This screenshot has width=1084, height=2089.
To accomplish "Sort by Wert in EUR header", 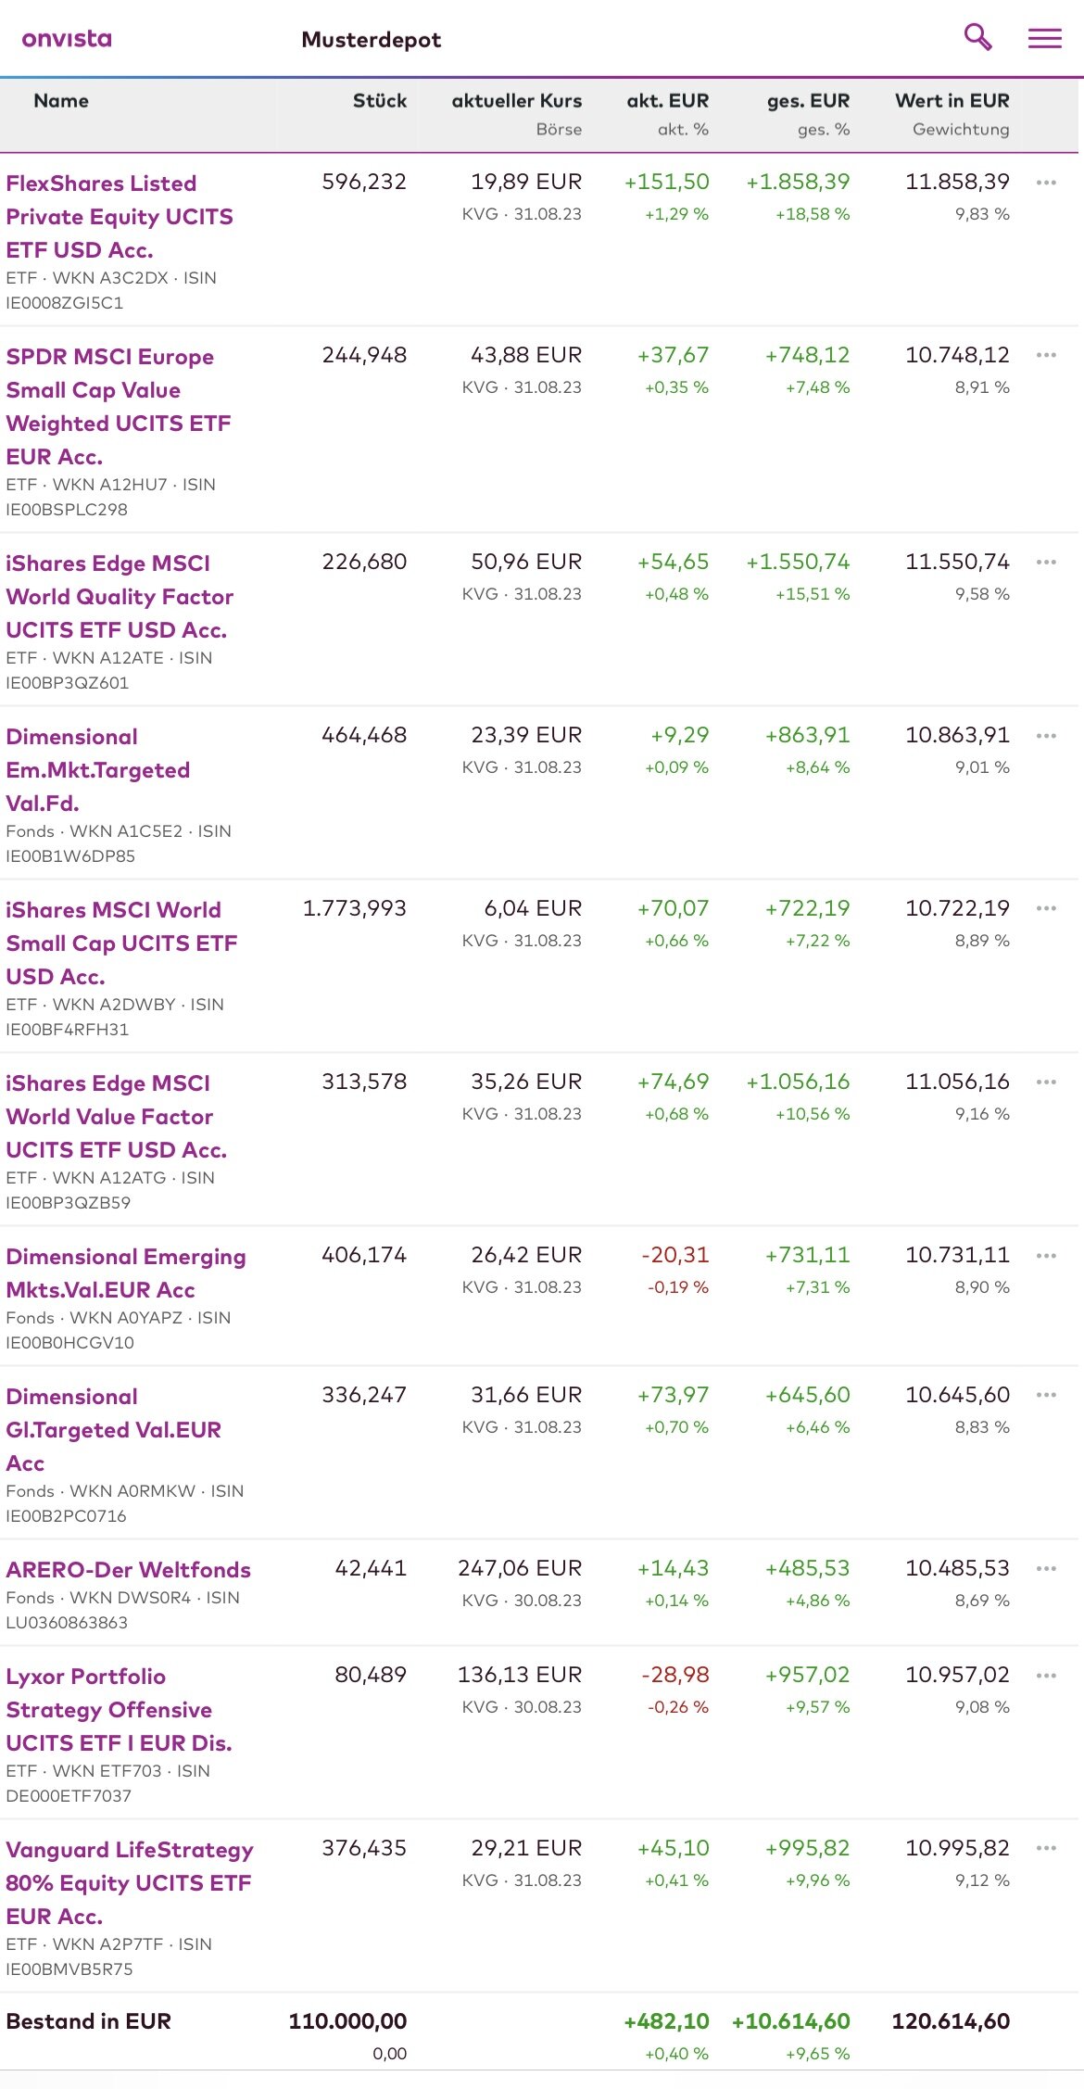I will [x=952, y=101].
